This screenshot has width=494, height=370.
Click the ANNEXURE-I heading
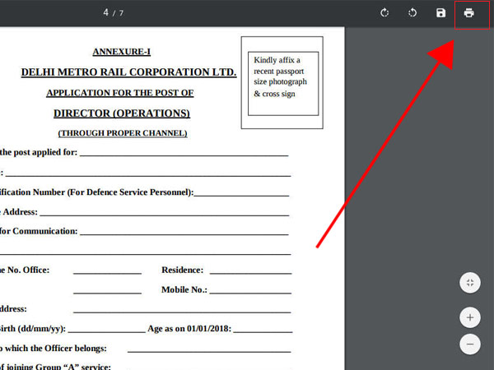pyautogui.click(x=121, y=52)
